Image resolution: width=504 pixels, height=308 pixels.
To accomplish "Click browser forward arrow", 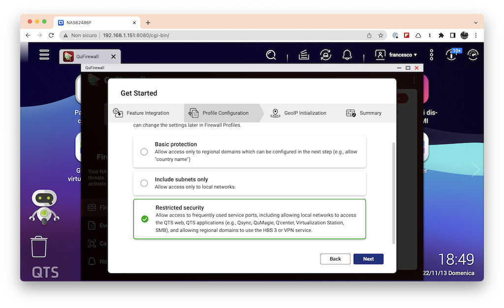I will click(39, 35).
